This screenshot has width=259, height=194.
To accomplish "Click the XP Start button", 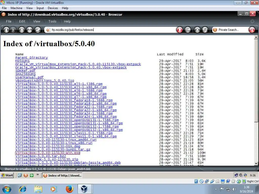I will [x=7, y=175].
